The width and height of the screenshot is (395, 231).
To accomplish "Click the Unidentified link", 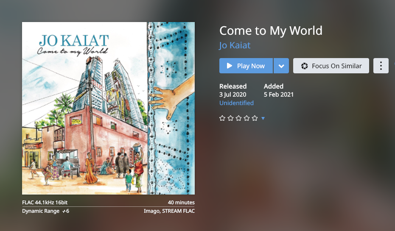I will (x=236, y=103).
